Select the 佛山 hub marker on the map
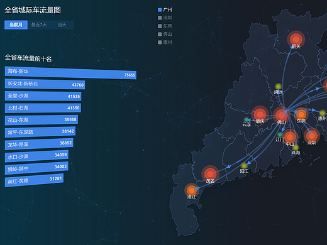The image size is (327, 245). coord(281,116)
